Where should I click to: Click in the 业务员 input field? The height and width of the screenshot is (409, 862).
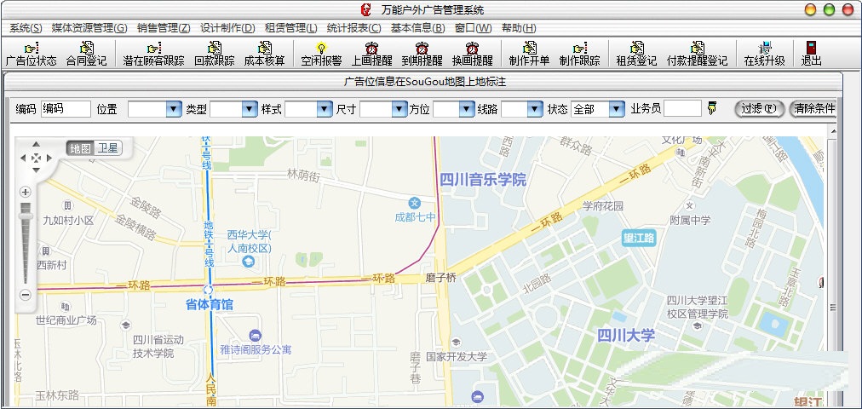pos(682,108)
